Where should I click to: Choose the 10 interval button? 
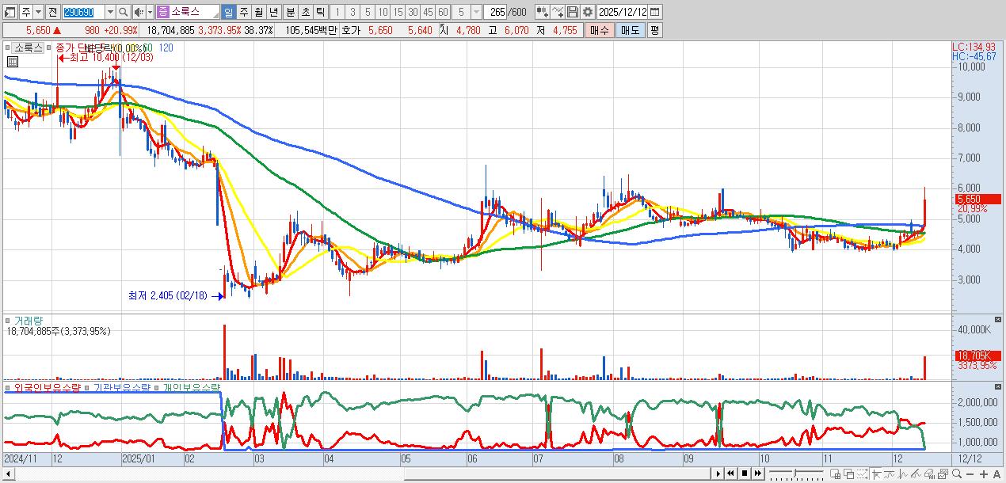(x=383, y=12)
